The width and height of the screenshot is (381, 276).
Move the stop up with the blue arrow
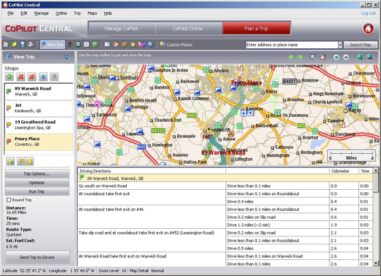pos(43,77)
